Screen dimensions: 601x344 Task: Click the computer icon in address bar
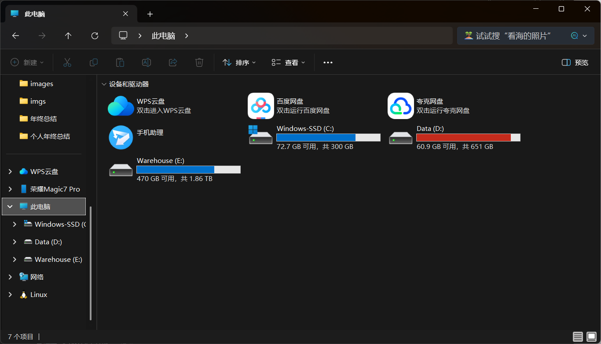click(x=123, y=36)
